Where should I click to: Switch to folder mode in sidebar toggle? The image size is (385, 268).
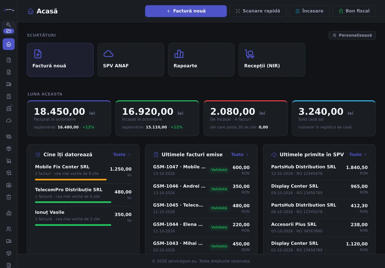[9, 31]
